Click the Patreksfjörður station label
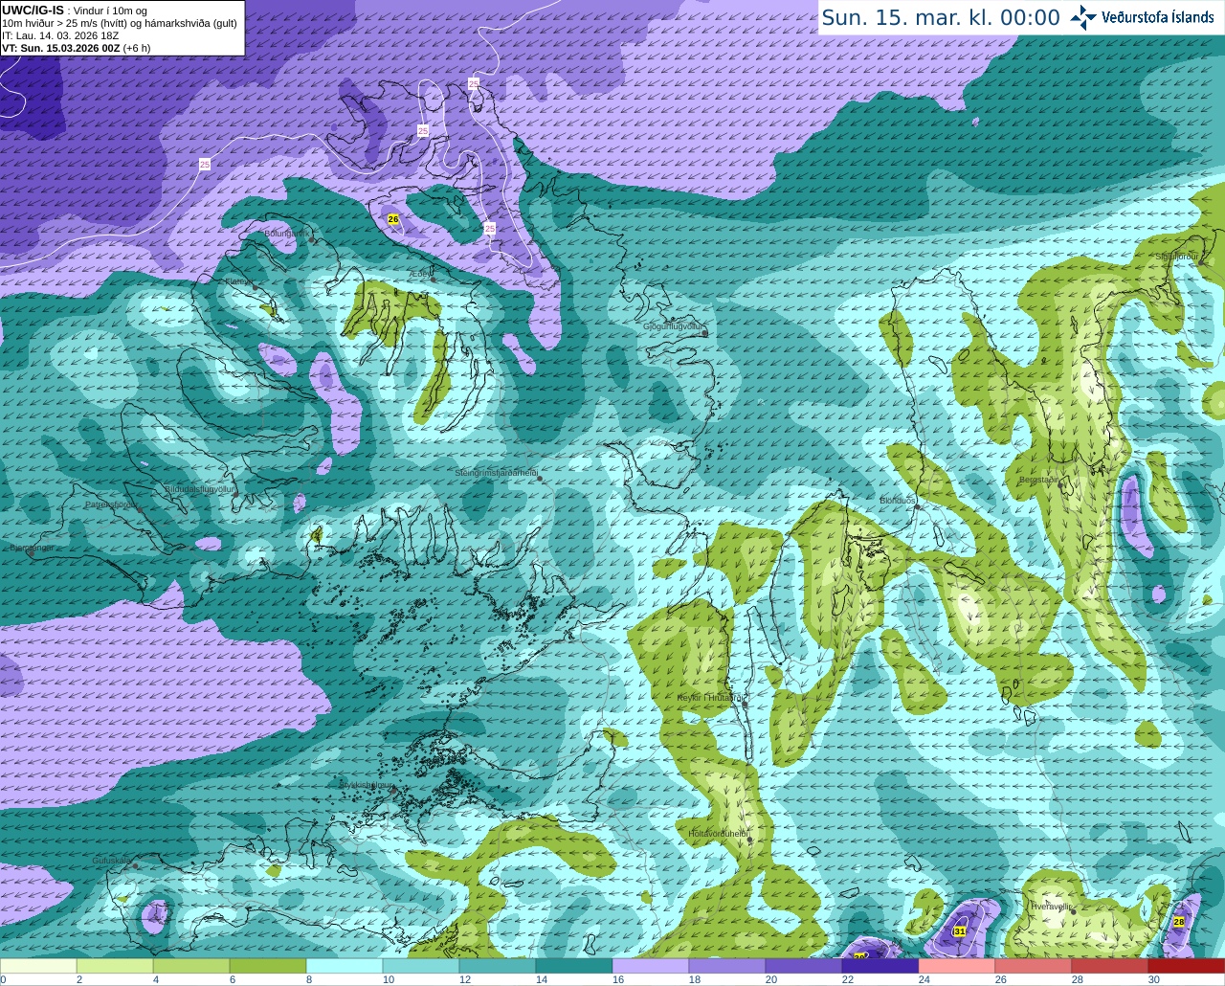The width and height of the screenshot is (1225, 986). [x=111, y=504]
